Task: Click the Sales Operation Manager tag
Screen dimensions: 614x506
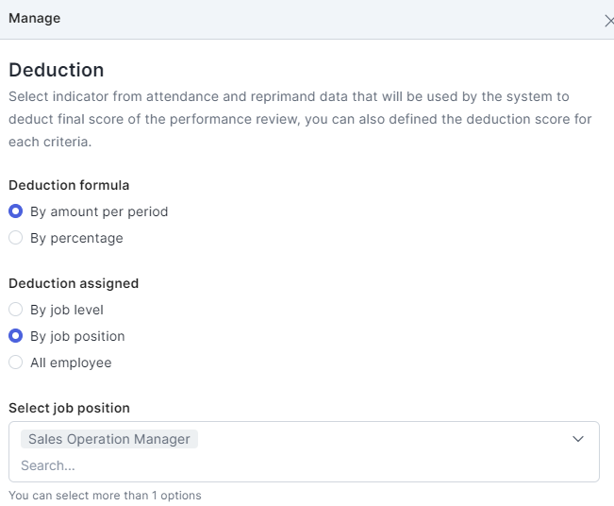Action: coord(109,439)
